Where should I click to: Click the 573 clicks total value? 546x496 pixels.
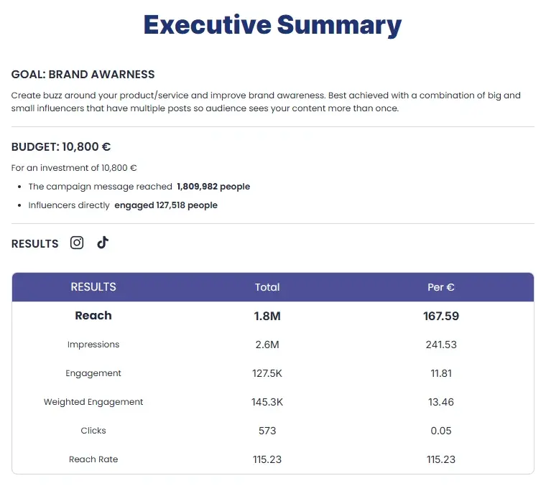point(267,431)
